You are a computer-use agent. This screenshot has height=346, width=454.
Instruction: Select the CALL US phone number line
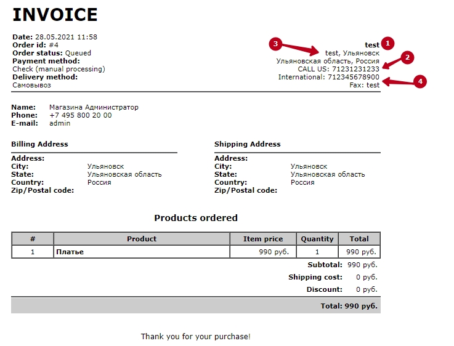point(338,69)
